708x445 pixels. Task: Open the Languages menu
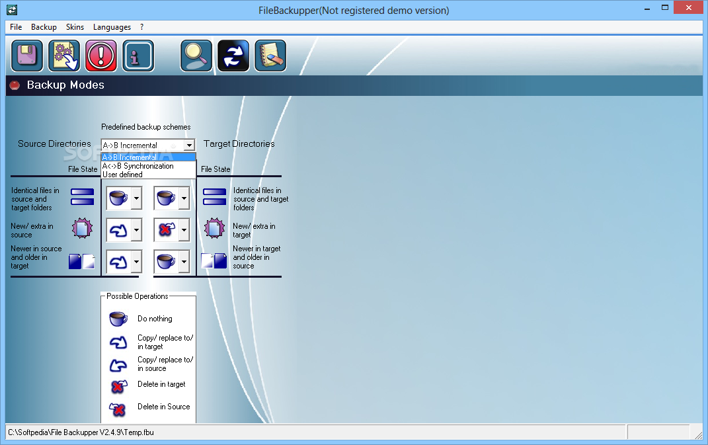(x=112, y=27)
